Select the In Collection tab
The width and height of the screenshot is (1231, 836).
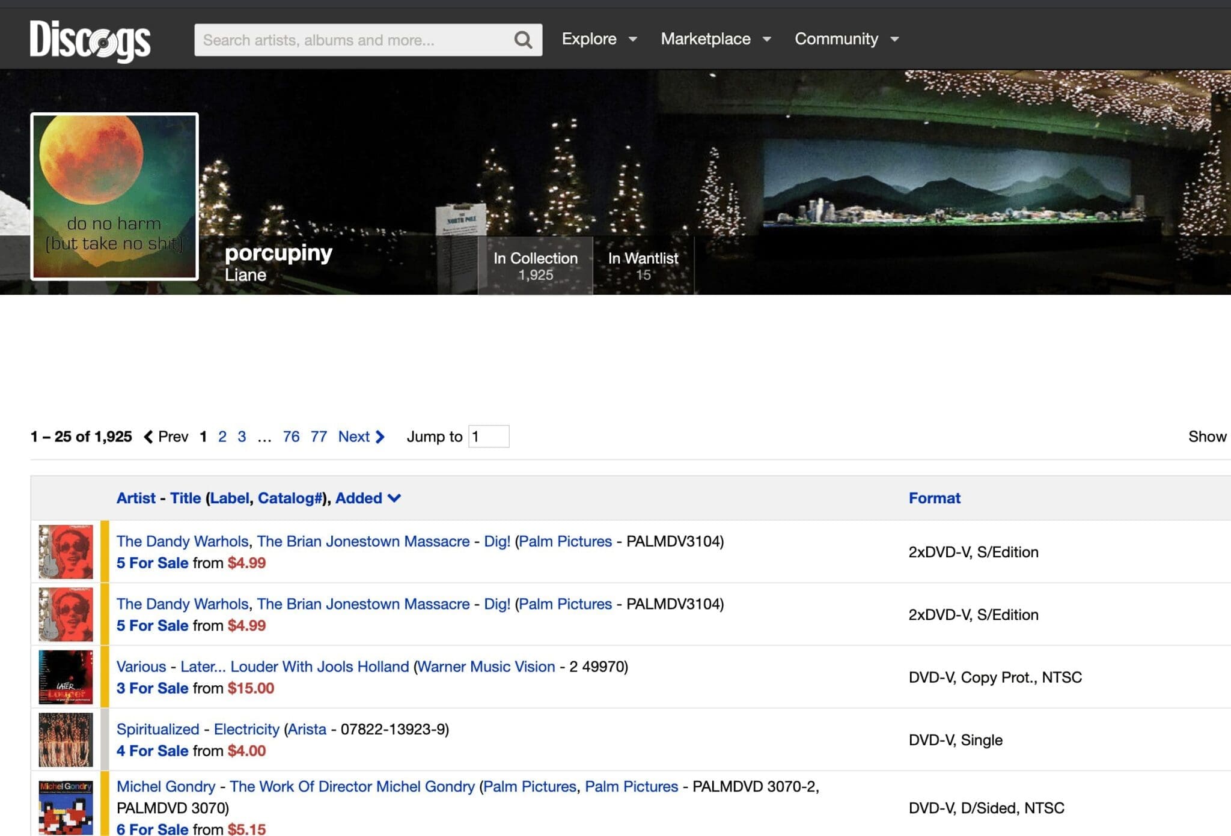click(x=535, y=266)
